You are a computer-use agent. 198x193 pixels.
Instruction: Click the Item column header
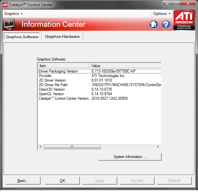[x=64, y=66]
